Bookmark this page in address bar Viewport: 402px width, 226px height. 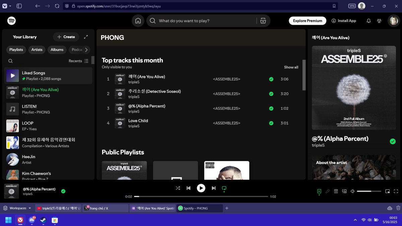click(334, 6)
